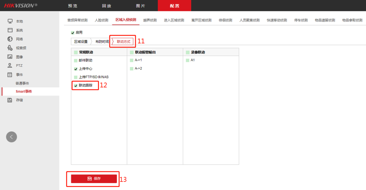
Task: Click the calendar icon beside 事件
Action: tap(10, 75)
